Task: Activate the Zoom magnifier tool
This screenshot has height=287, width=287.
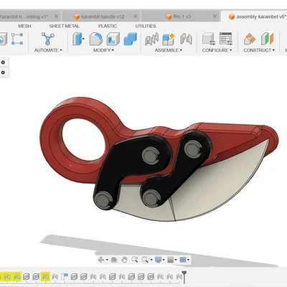Action: point(135,260)
